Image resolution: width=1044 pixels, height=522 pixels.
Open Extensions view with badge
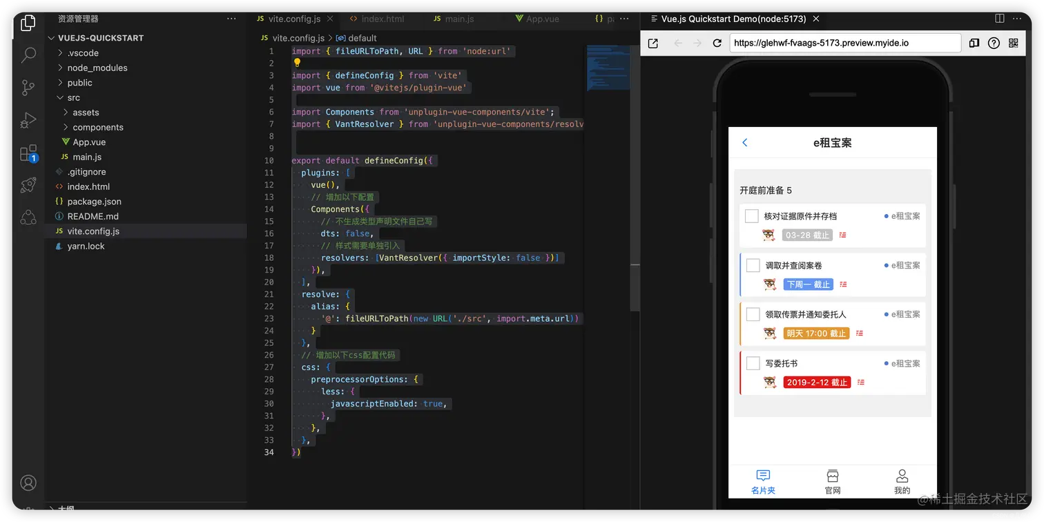coord(28,153)
